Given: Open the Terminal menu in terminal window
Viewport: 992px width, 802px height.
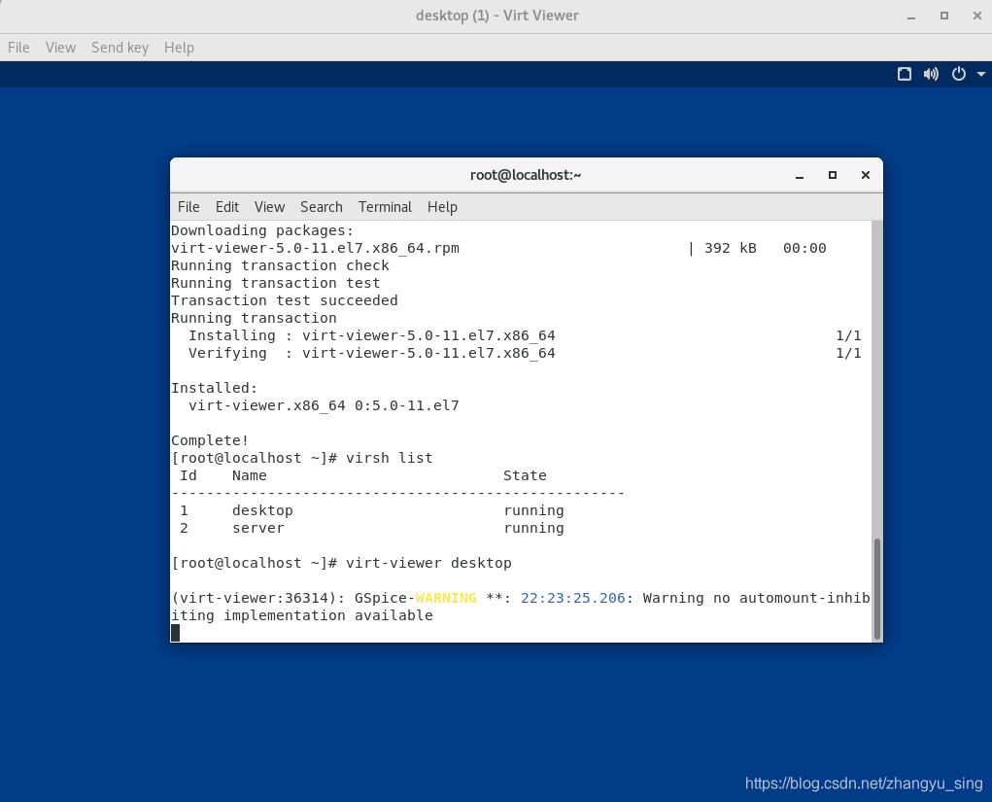Looking at the screenshot, I should pos(385,207).
